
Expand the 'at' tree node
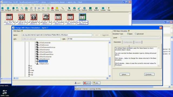(29, 66)
